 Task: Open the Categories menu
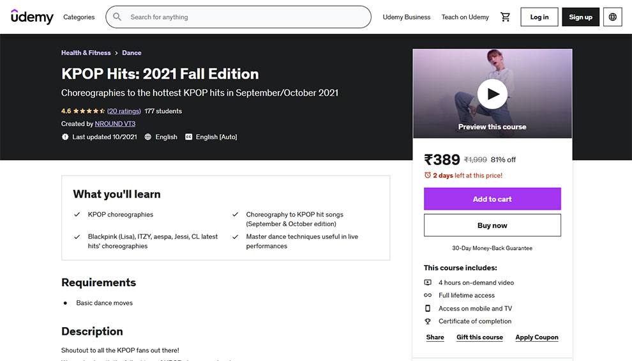[x=79, y=17]
